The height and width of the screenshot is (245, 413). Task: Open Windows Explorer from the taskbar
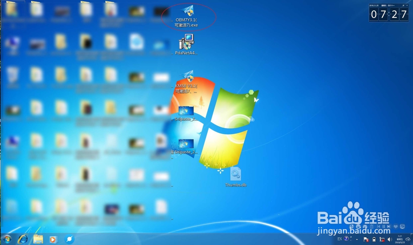(x=38, y=239)
